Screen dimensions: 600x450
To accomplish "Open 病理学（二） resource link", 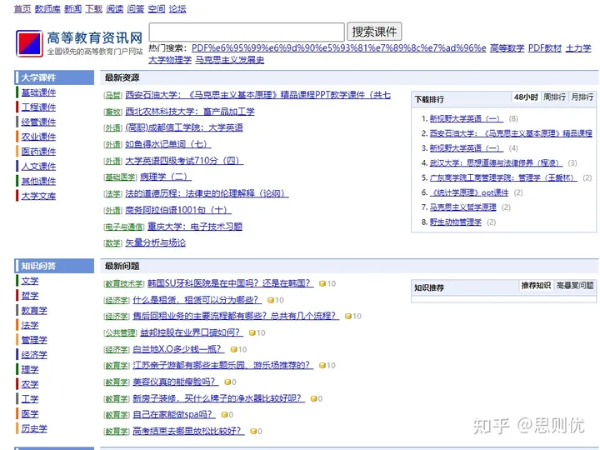I will [166, 177].
